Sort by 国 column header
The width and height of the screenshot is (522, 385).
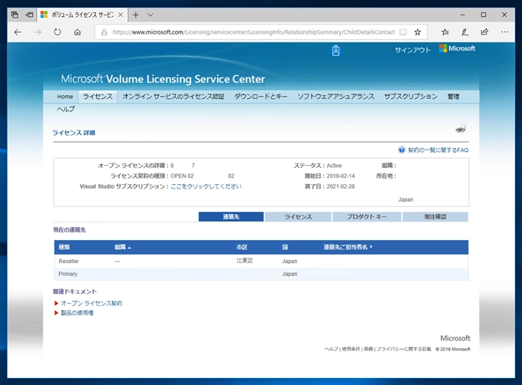pos(285,247)
